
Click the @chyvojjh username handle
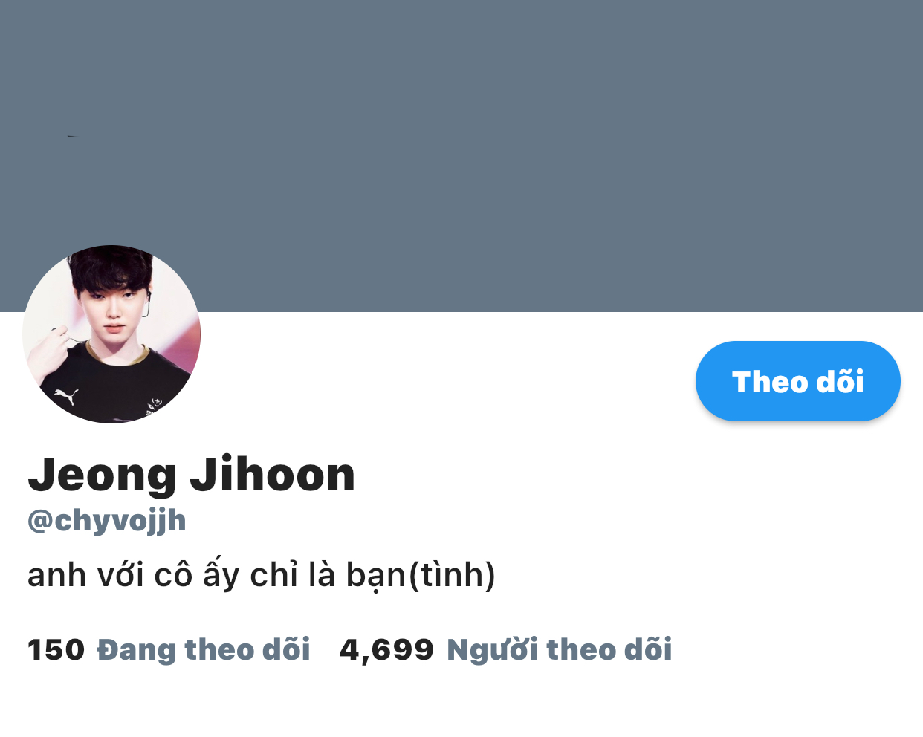[107, 521]
